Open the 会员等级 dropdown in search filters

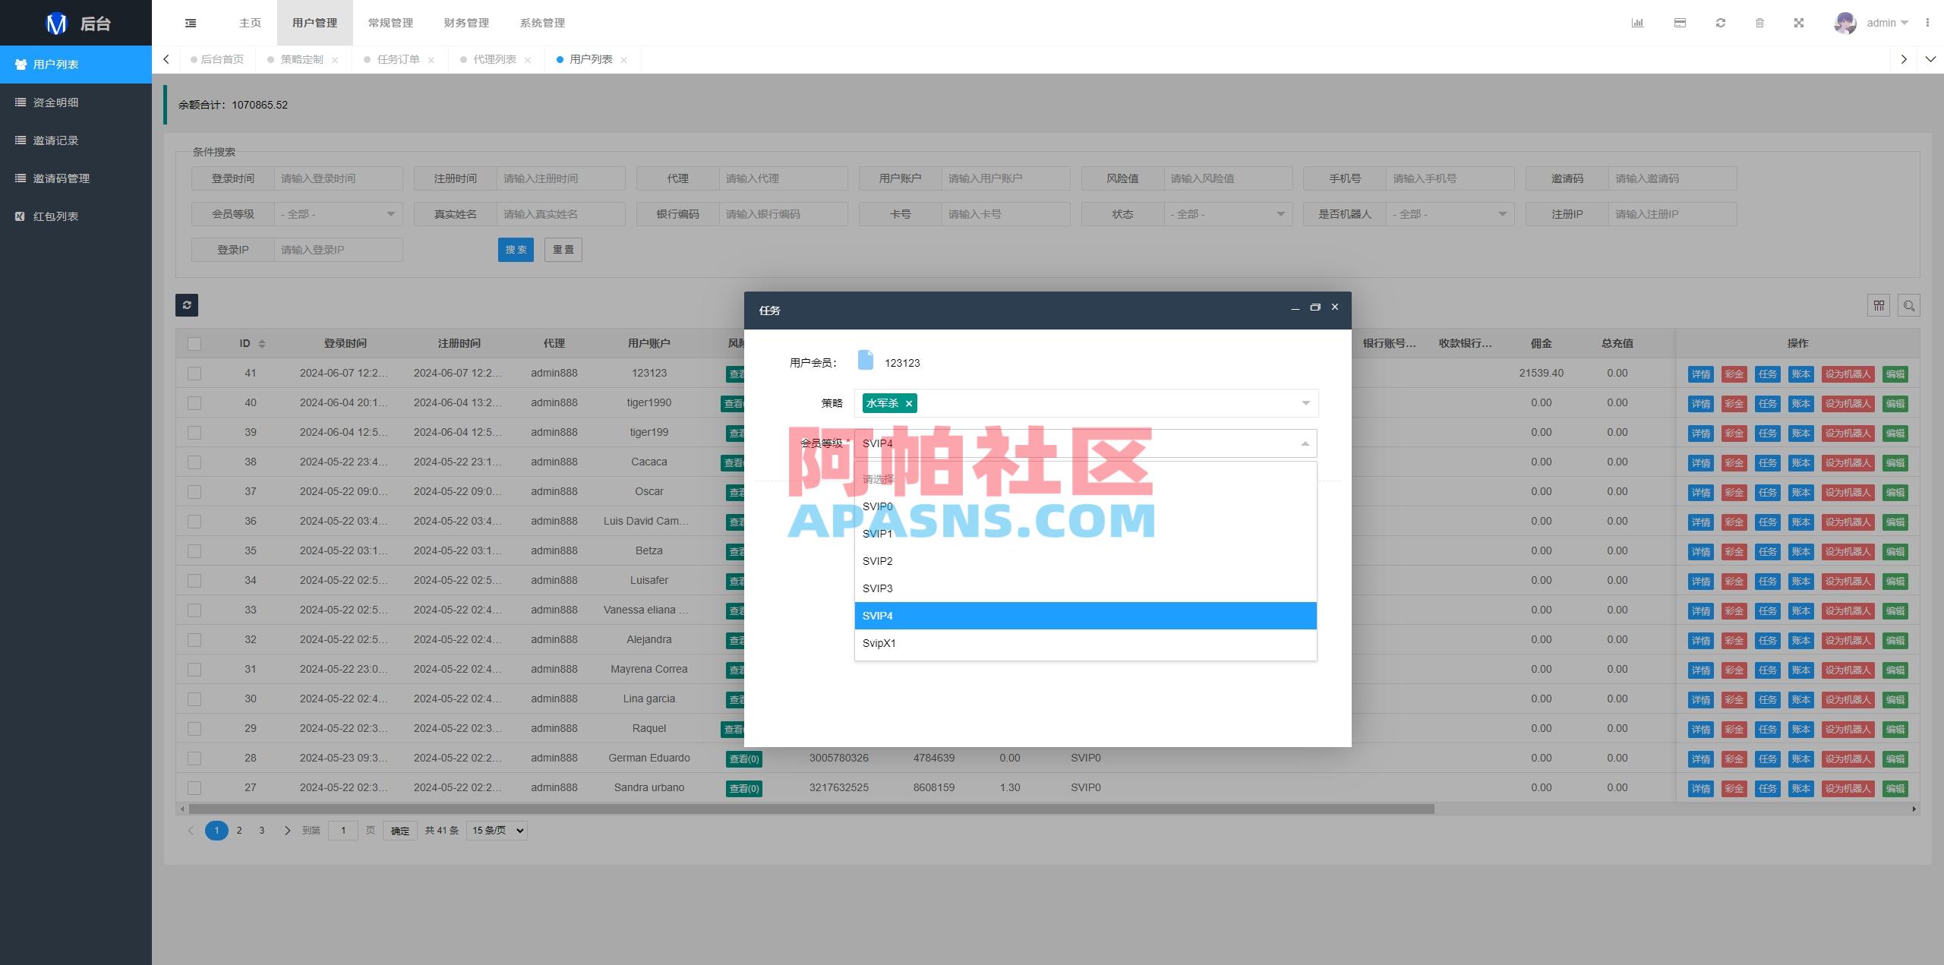[x=338, y=213]
